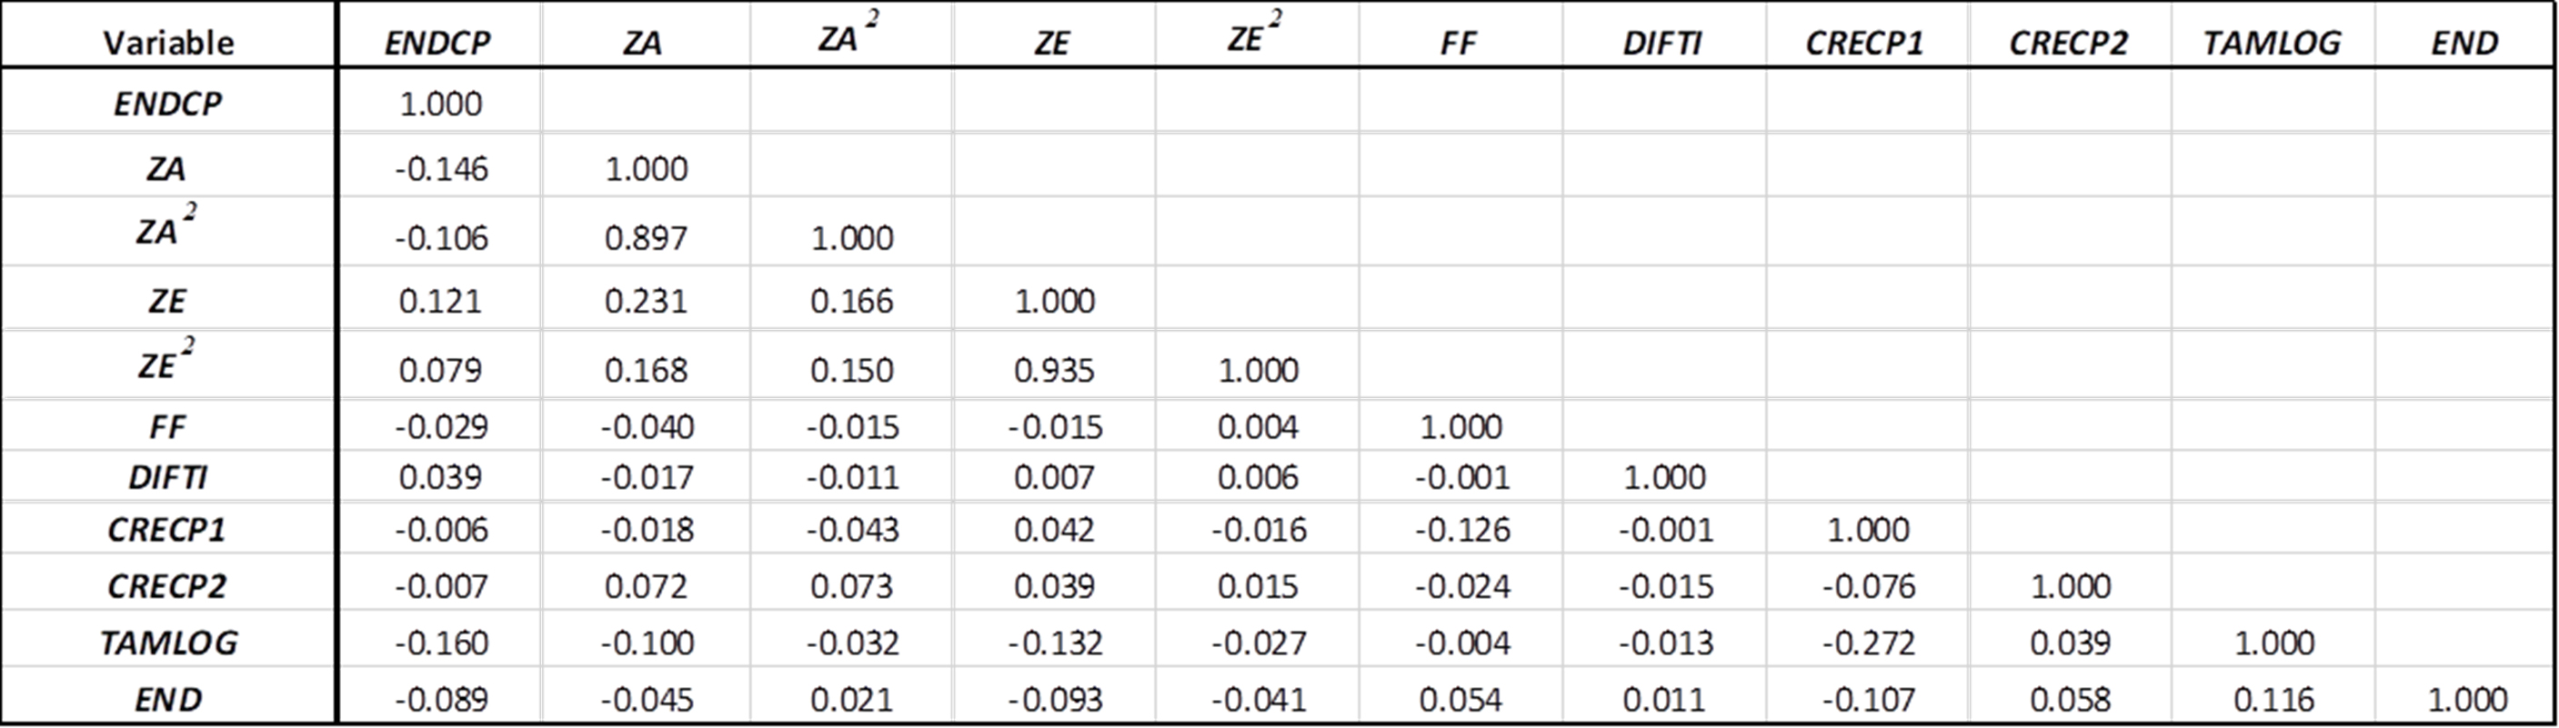Select the 0.231 value cell
The height and width of the screenshot is (728, 2559).
click(x=646, y=301)
